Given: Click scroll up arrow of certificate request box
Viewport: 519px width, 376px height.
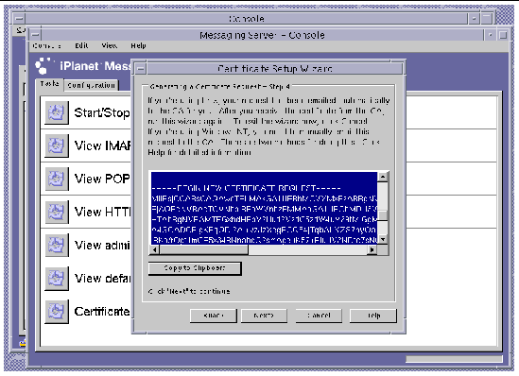Looking at the screenshot, I should point(383,177).
